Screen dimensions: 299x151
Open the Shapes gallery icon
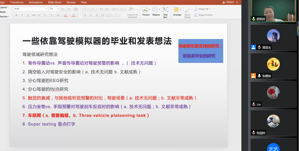tap(156, 11)
